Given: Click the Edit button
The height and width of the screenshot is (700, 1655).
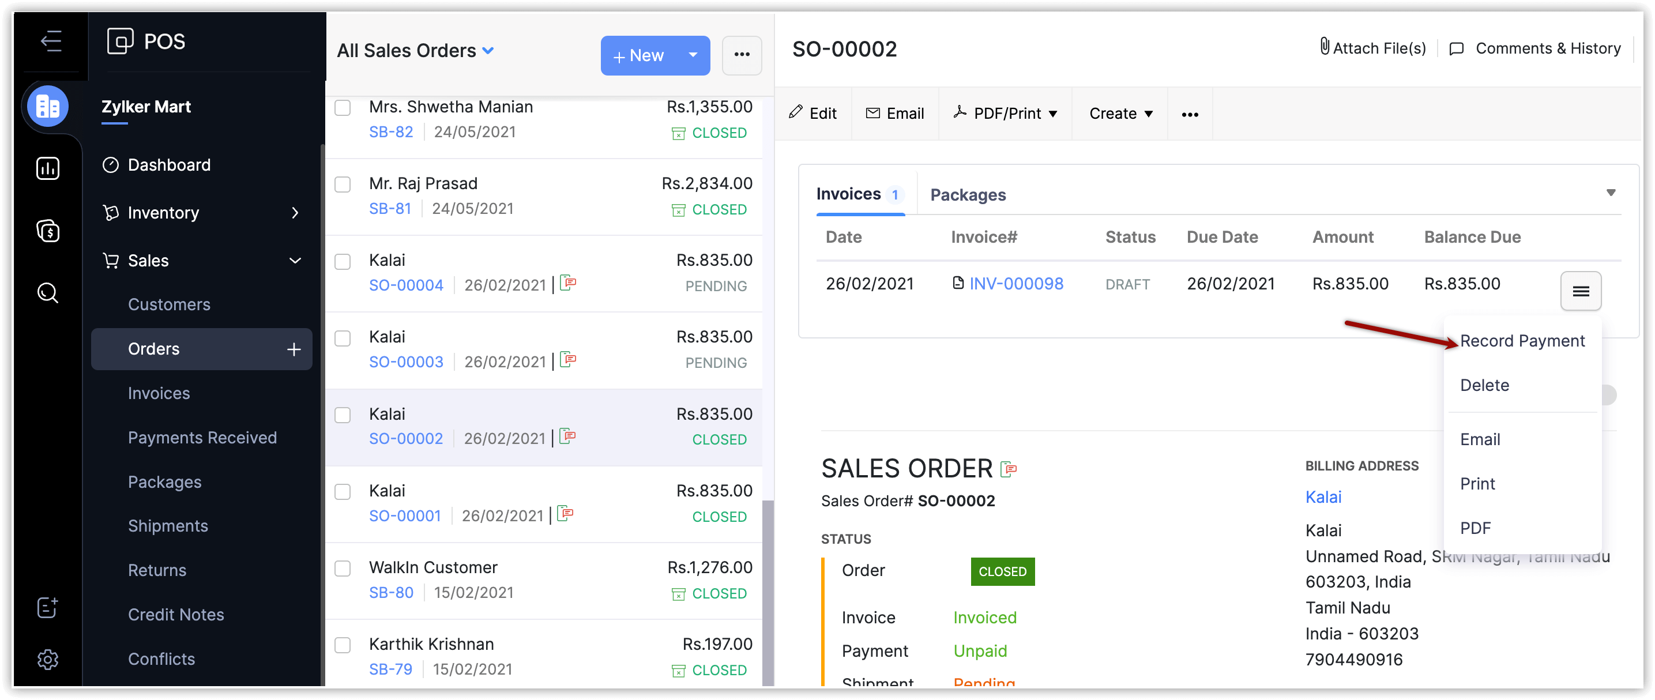Looking at the screenshot, I should point(813,114).
